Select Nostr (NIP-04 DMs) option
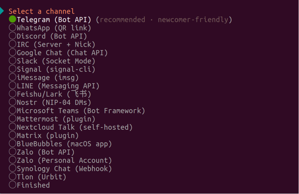299x194 pixels. point(13,102)
